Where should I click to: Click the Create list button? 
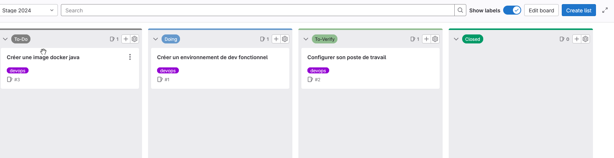tap(579, 10)
